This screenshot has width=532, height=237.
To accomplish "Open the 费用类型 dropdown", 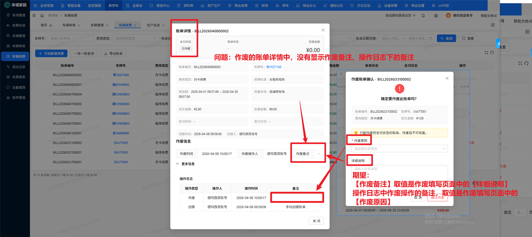I will [135, 38].
